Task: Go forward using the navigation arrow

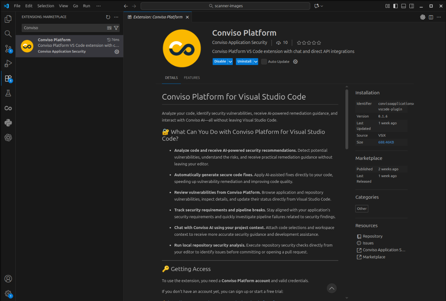Action: (x=134, y=6)
